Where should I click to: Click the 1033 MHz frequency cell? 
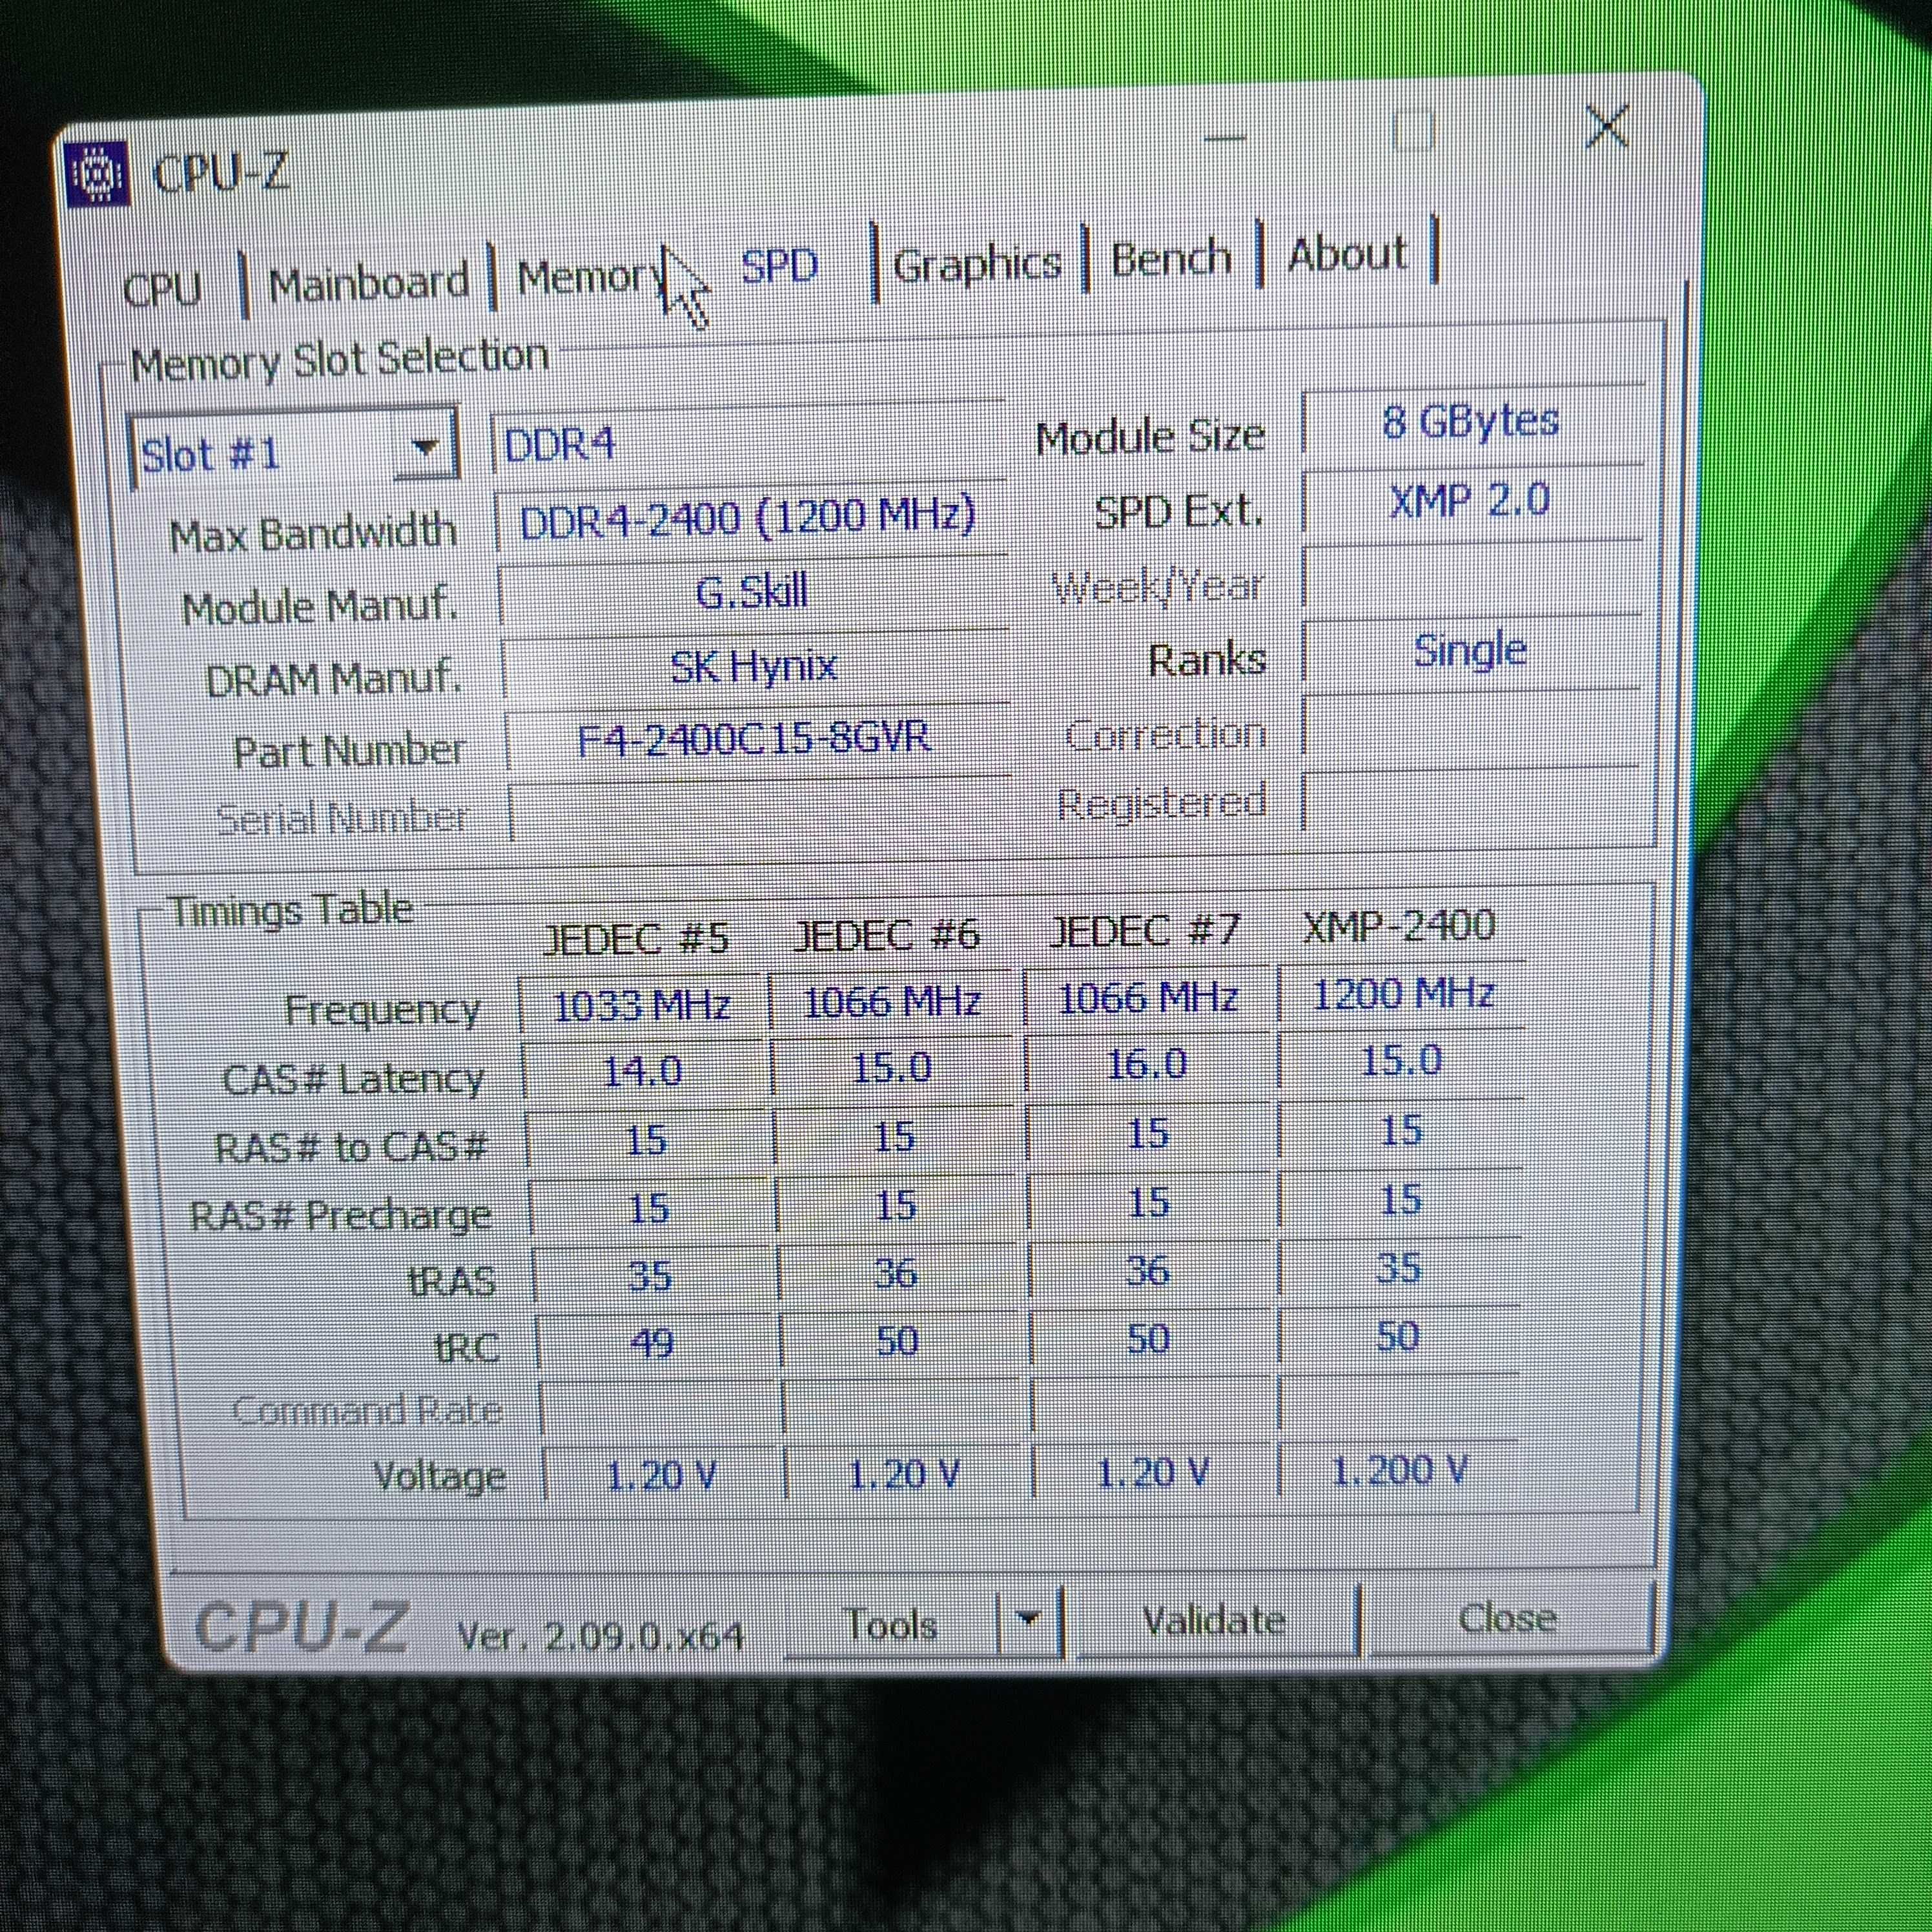pos(642,1005)
